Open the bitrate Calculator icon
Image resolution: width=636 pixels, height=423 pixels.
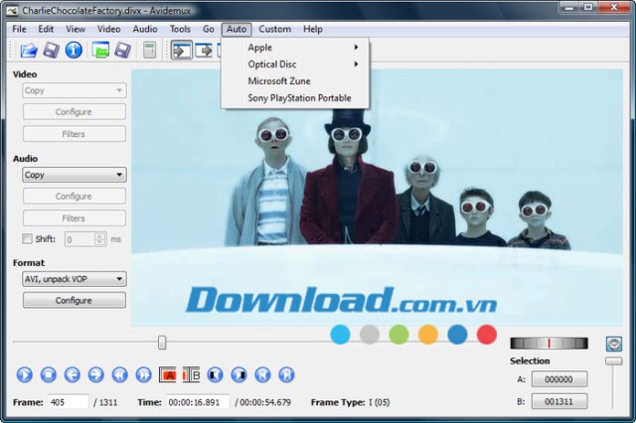(149, 51)
